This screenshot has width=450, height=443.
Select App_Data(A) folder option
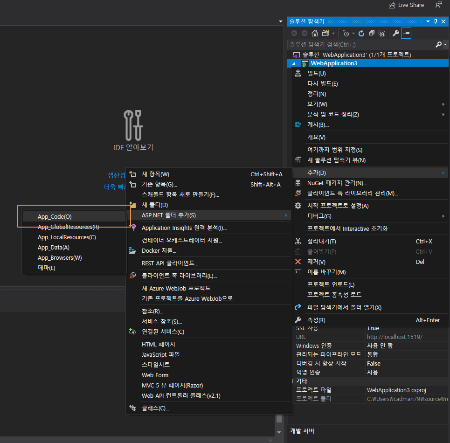[74, 248]
